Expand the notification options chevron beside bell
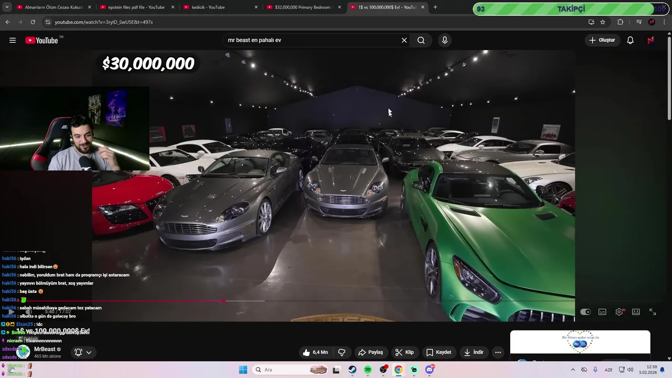The image size is (672, 378). 89,352
